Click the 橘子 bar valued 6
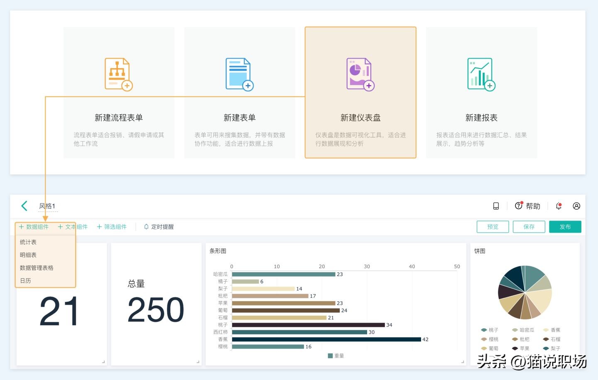598x380 pixels. point(245,282)
